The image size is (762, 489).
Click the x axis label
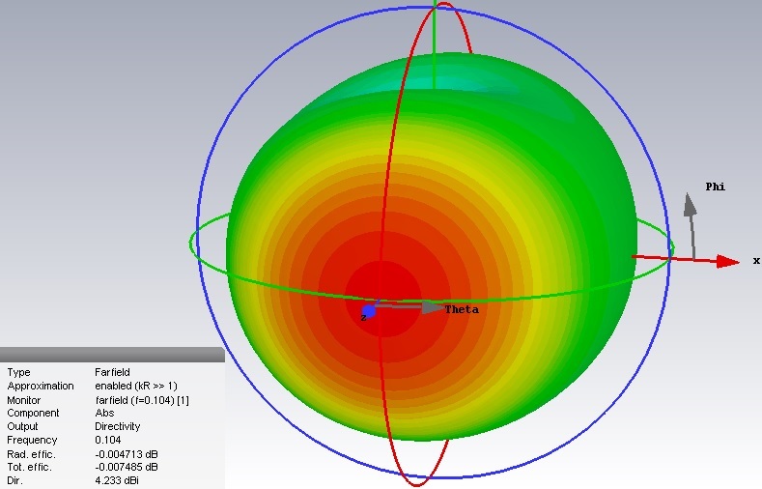pyautogui.click(x=756, y=260)
